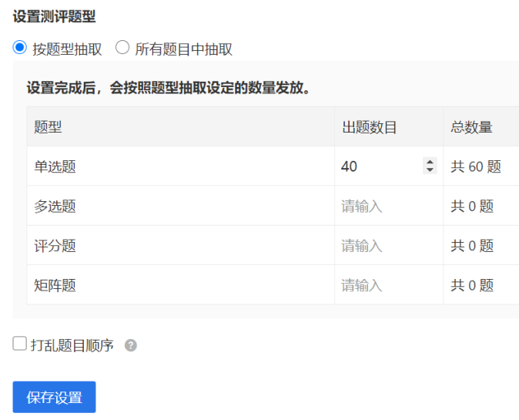Click the 评分题 row label
519x420 pixels.
point(55,245)
